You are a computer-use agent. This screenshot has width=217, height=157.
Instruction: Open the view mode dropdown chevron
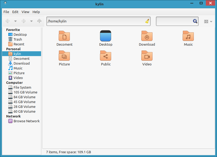[x=211, y=21]
